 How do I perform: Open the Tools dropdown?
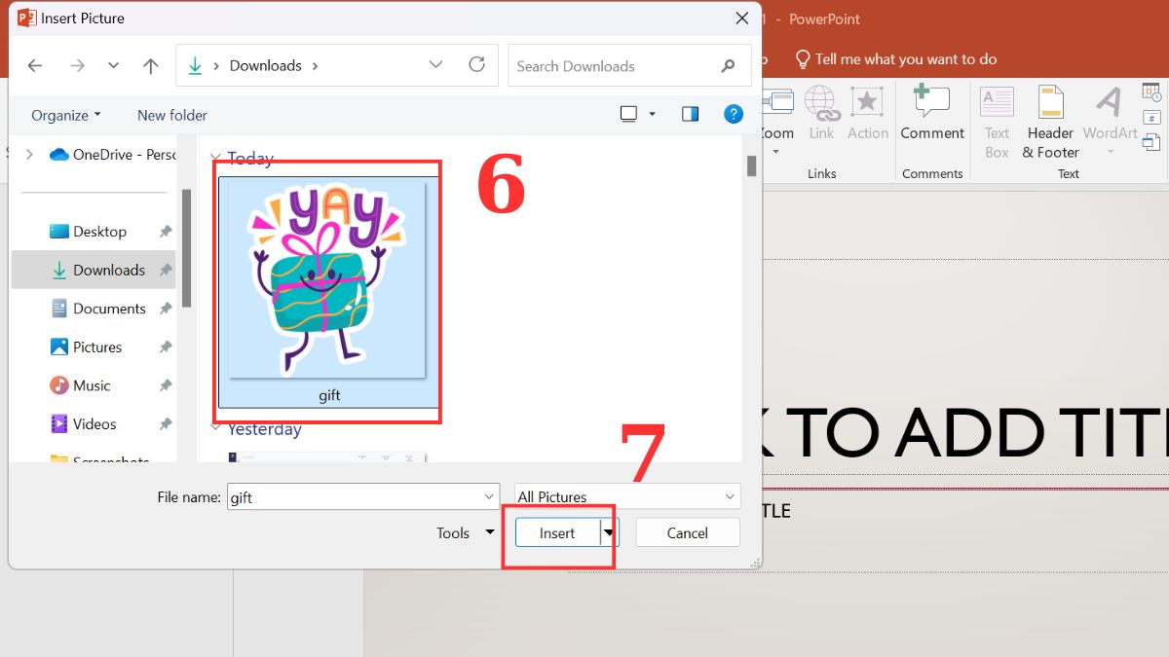pyautogui.click(x=466, y=532)
